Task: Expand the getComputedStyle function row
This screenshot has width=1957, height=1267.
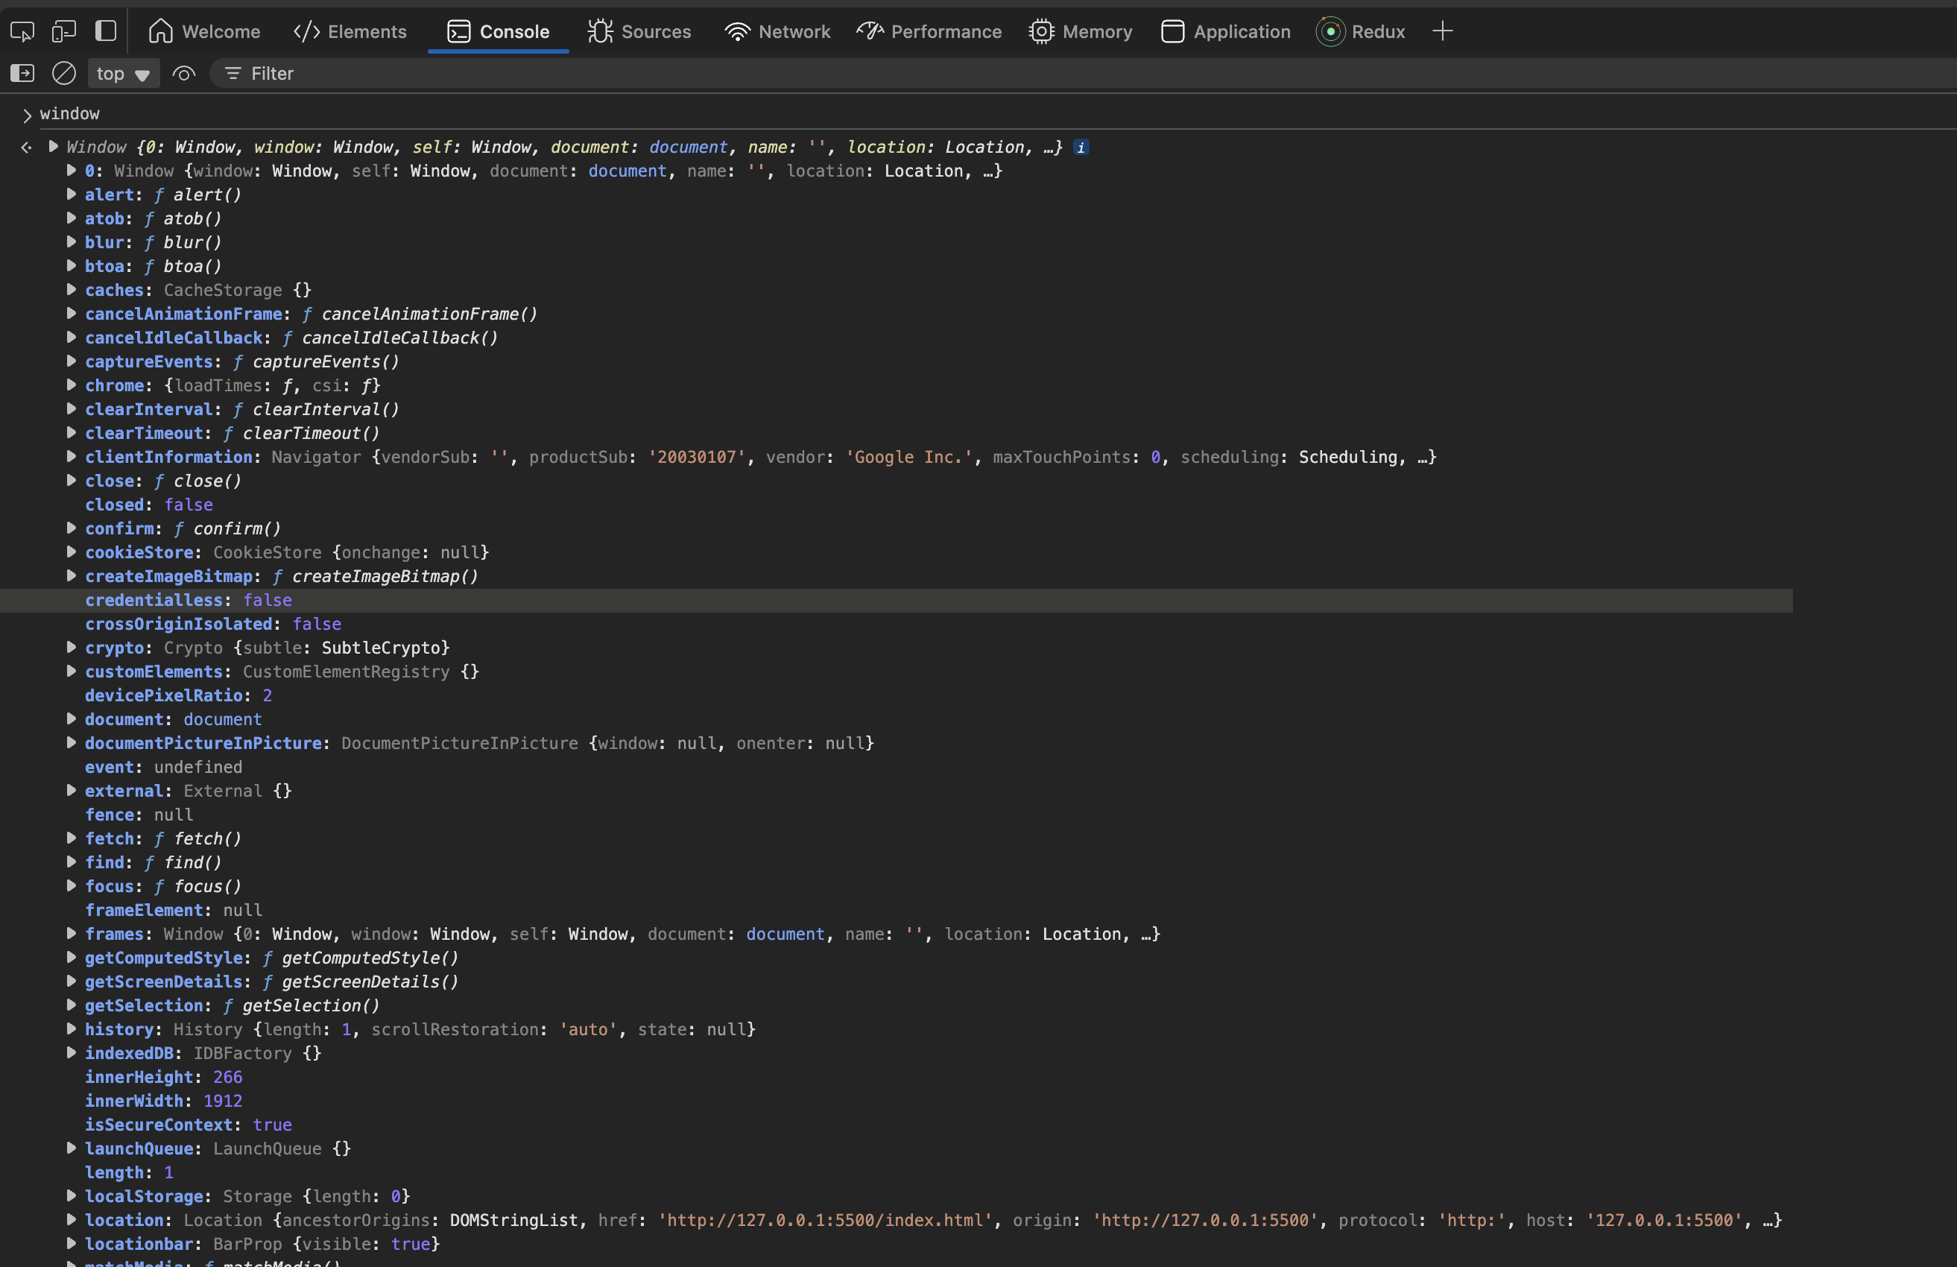Action: pos(72,957)
